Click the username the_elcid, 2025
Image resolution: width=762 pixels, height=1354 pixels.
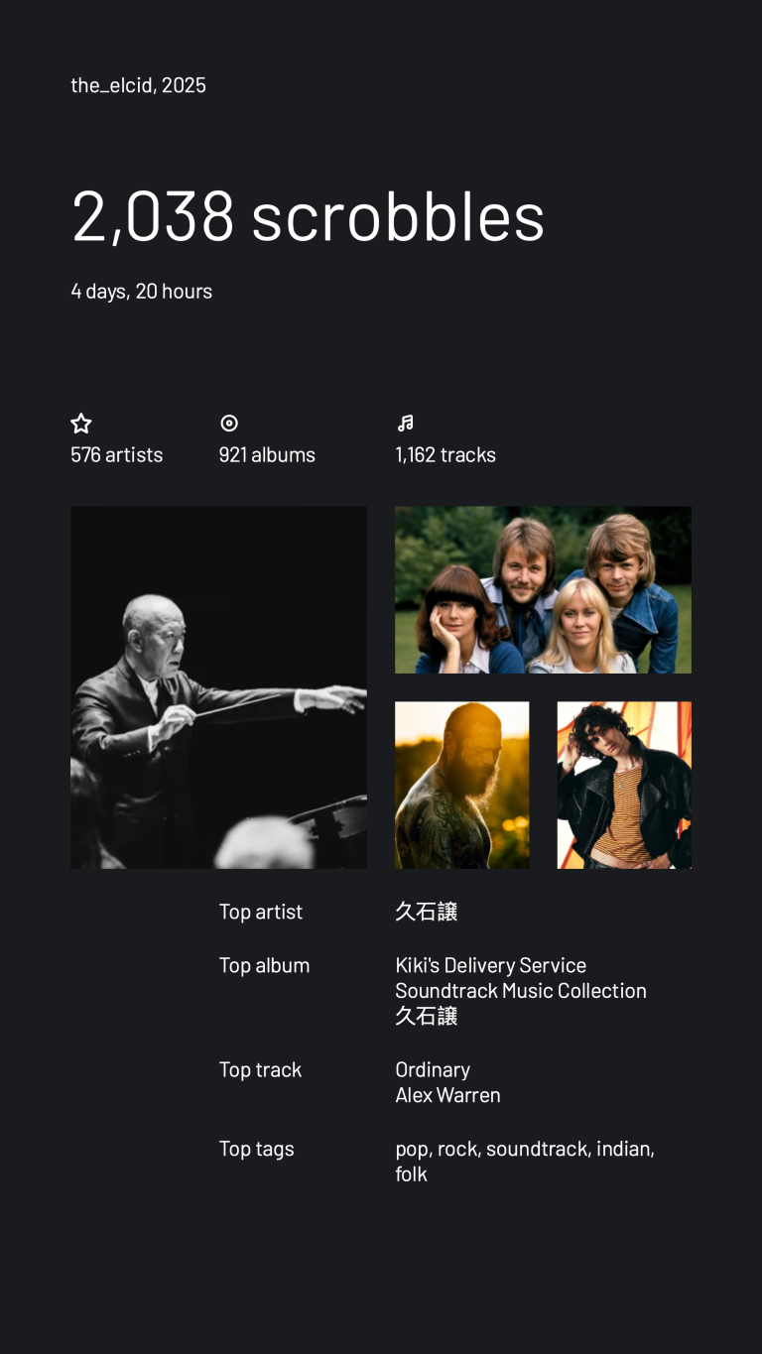(138, 85)
